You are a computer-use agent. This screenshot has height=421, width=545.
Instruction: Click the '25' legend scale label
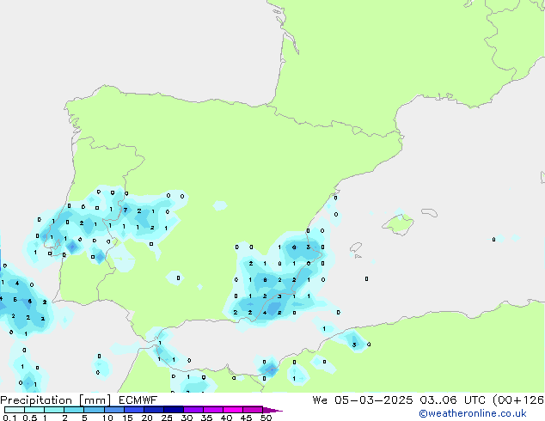point(167,418)
